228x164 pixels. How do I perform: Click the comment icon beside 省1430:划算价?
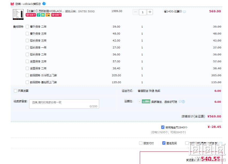tap(184, 12)
